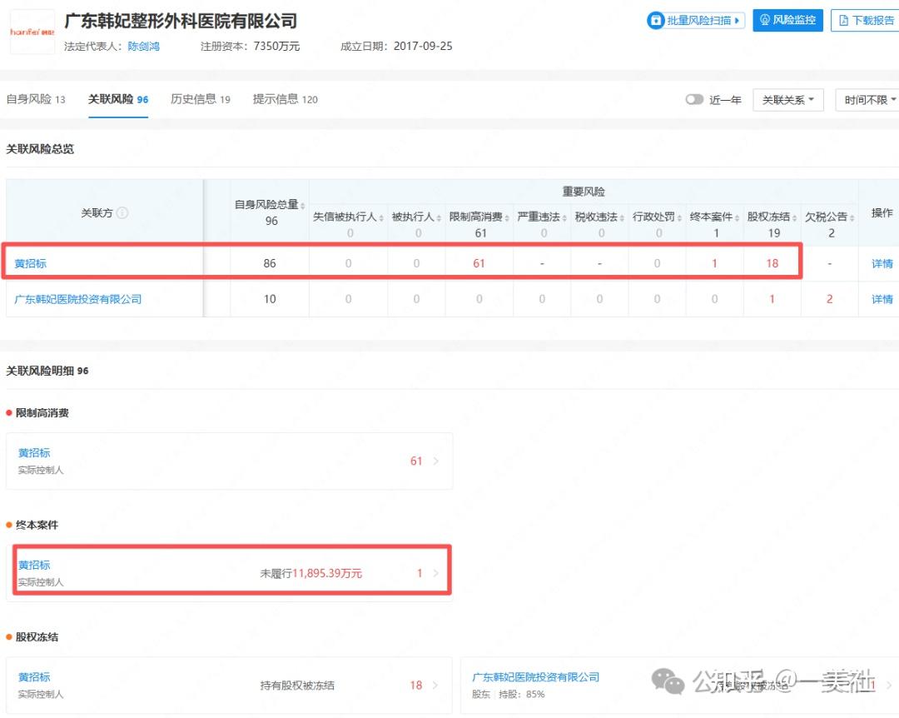This screenshot has height=718, width=899.
Task: Sort by 自身风险总量 column arrows
Action: 303,206
